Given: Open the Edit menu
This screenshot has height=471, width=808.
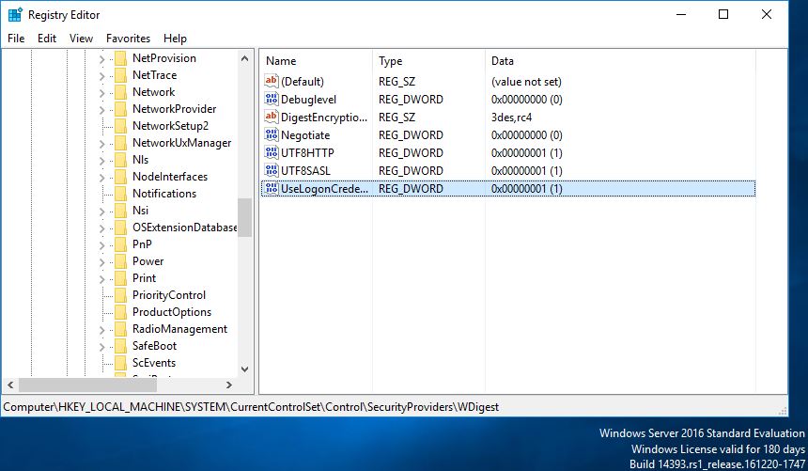Looking at the screenshot, I should pyautogui.click(x=47, y=39).
